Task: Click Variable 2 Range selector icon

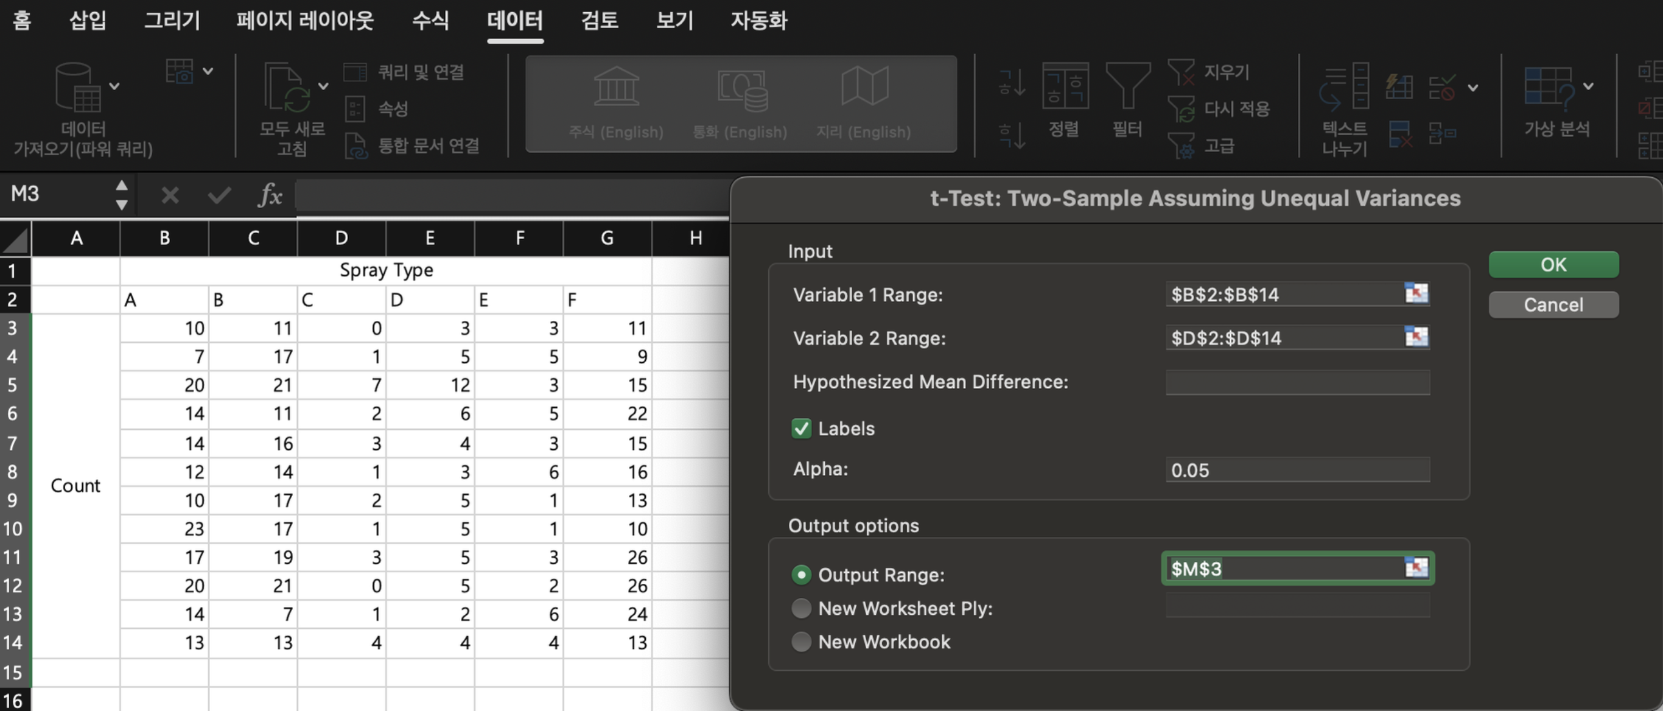Action: (x=1416, y=337)
